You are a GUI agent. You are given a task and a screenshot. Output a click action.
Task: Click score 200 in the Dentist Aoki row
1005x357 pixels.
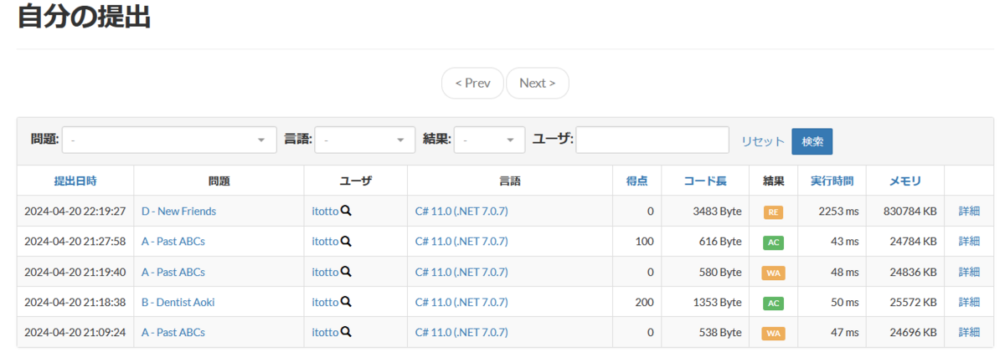(x=644, y=302)
